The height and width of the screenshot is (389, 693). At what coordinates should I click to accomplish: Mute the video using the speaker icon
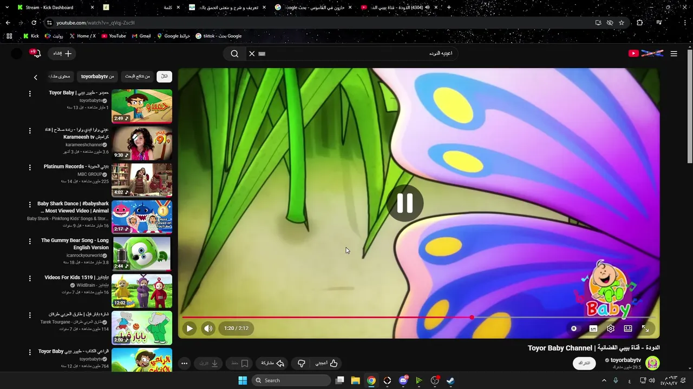(x=208, y=328)
